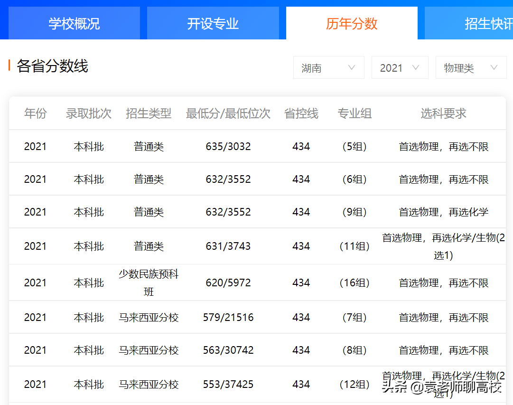Expand the year selector showing 2021

point(400,67)
